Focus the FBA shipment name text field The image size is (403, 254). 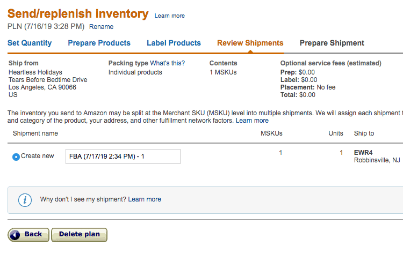pyautogui.click(x=123, y=156)
